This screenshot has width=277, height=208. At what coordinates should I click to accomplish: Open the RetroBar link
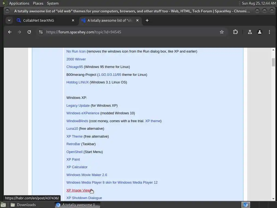(x=73, y=144)
